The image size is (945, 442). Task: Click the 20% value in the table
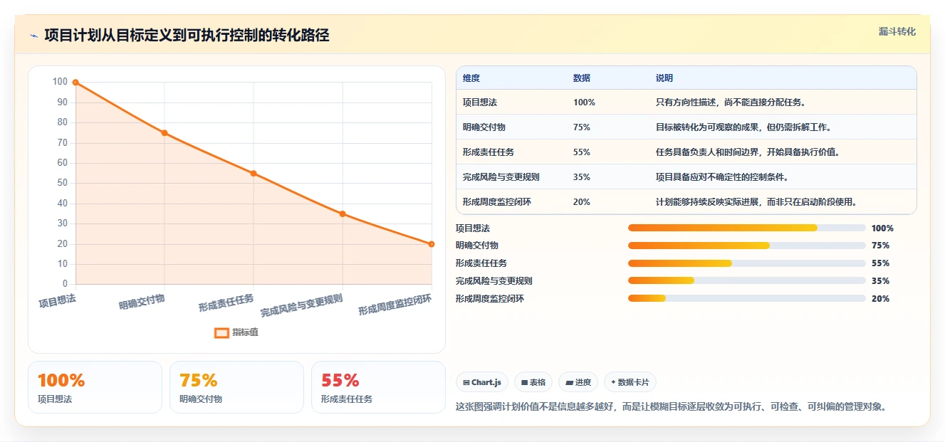coord(582,202)
